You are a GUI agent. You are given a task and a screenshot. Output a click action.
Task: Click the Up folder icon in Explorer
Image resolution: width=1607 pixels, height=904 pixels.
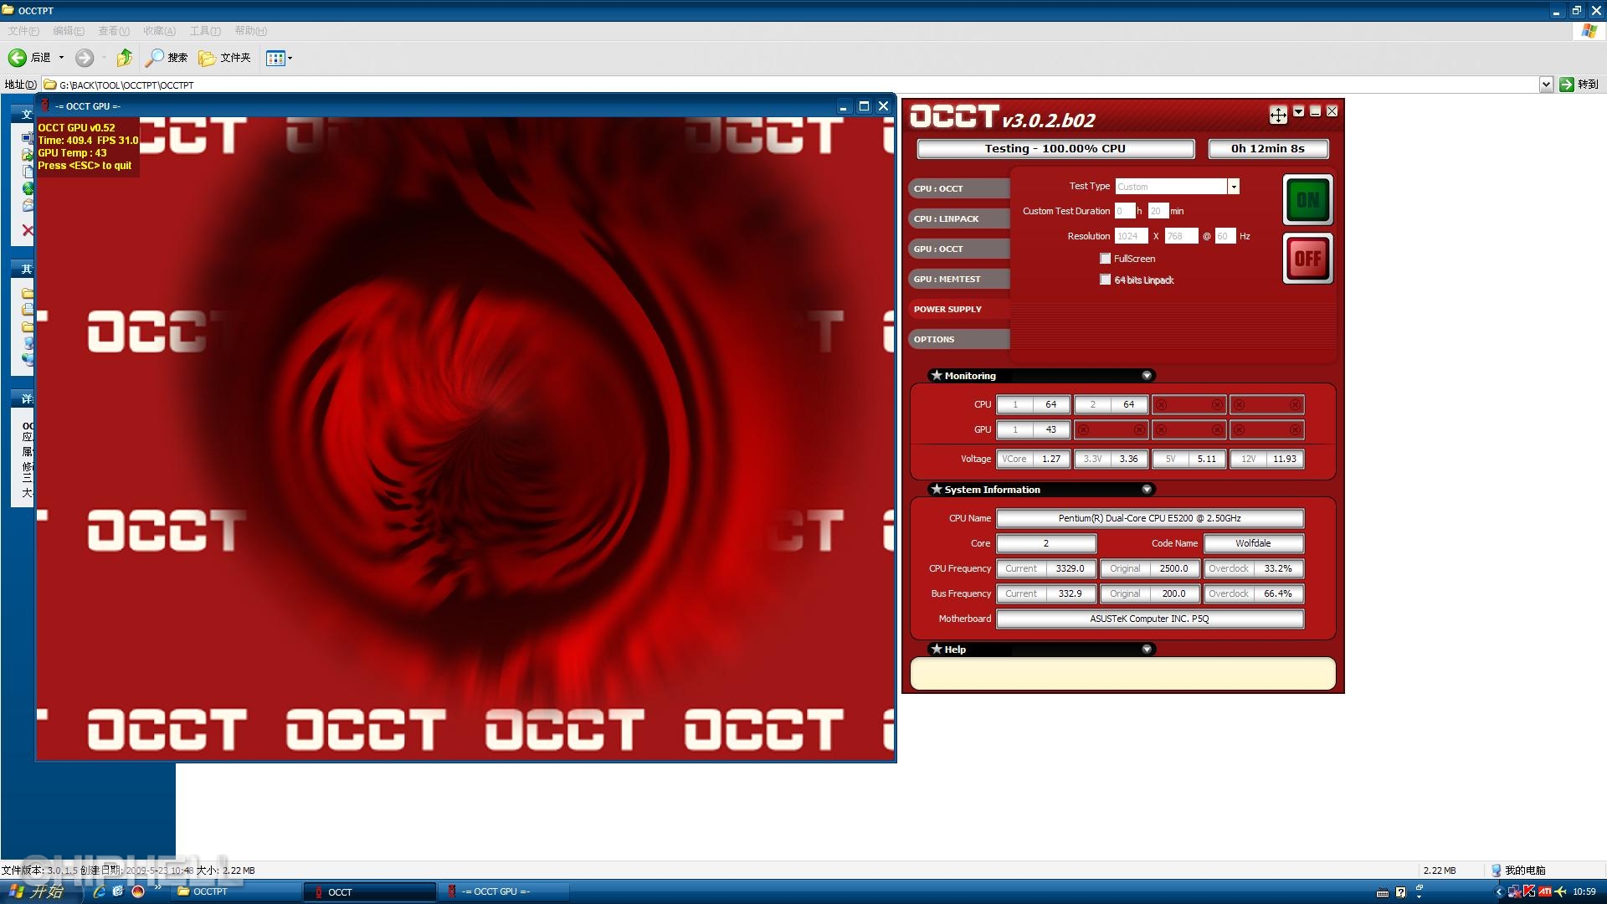(125, 58)
